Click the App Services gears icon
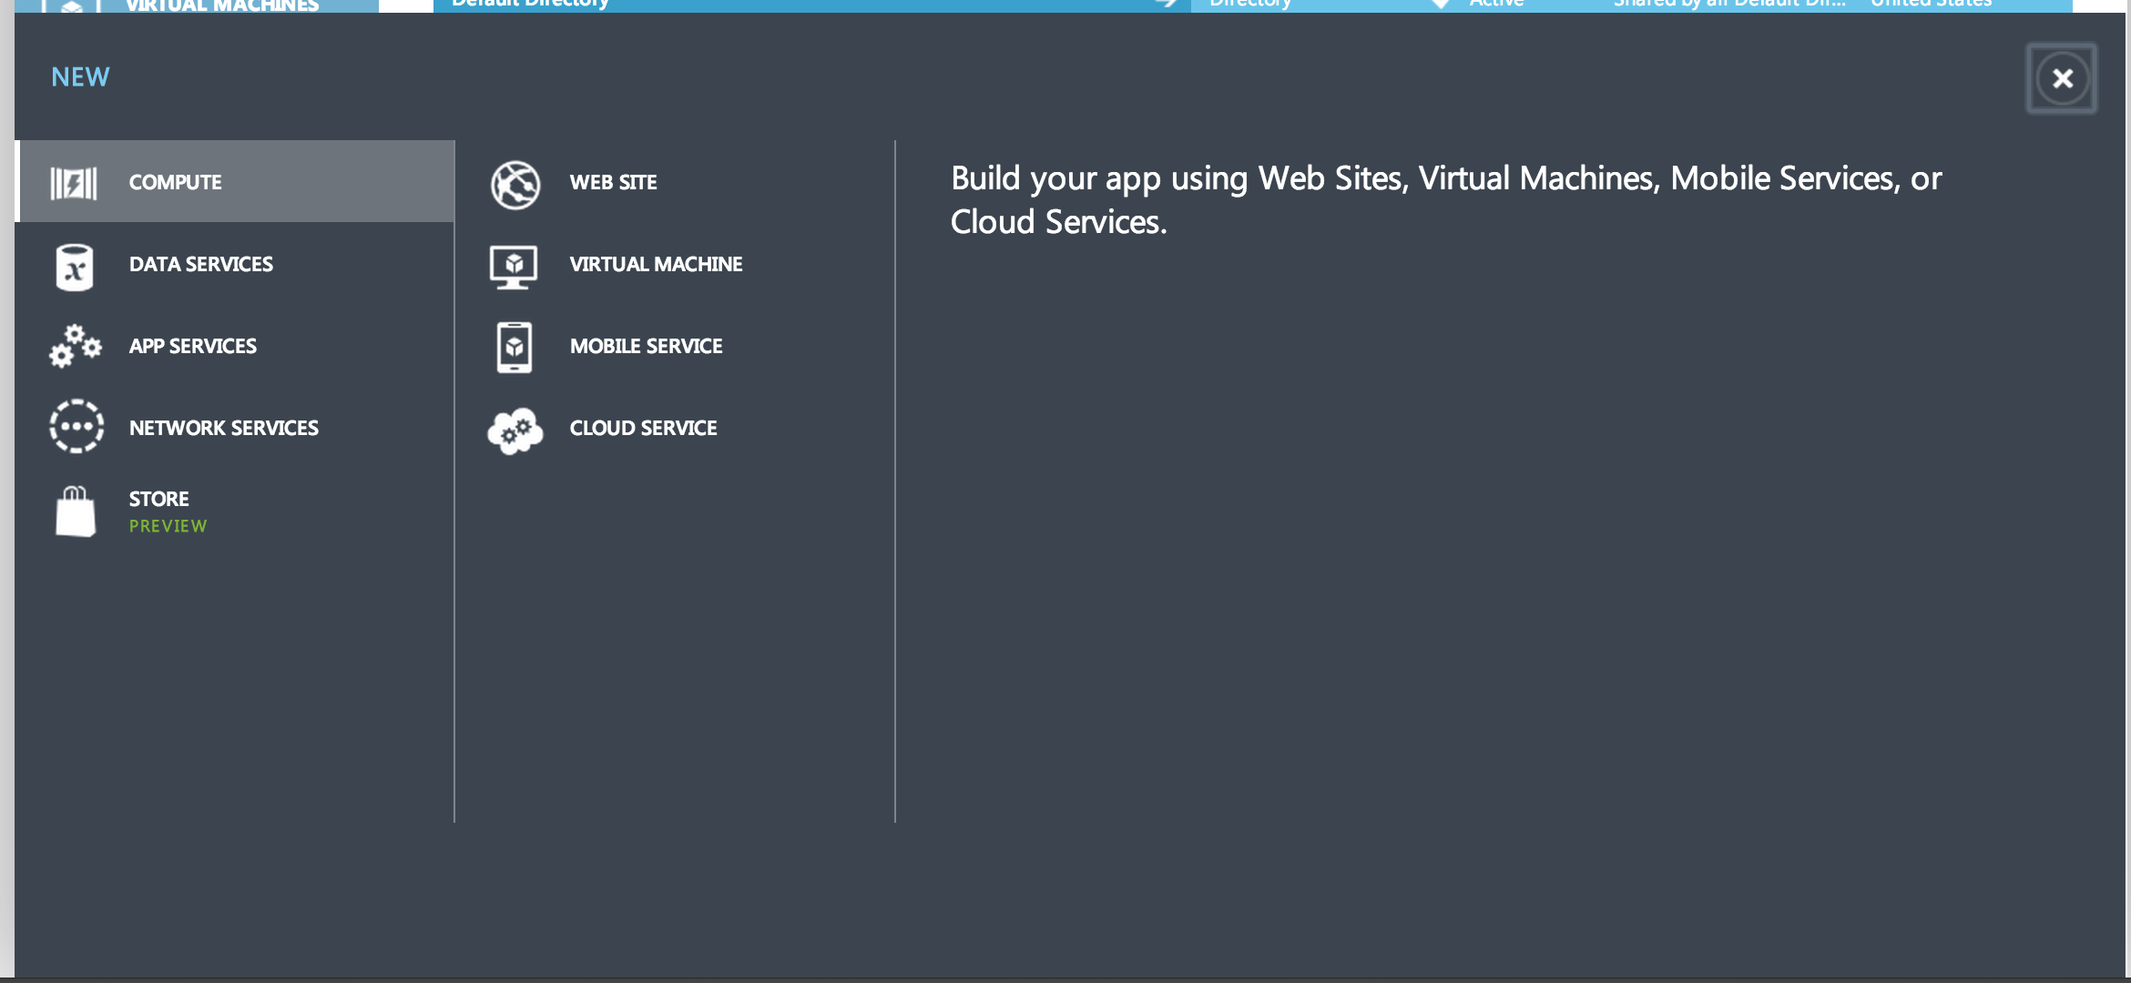The height and width of the screenshot is (983, 2131). [75, 346]
